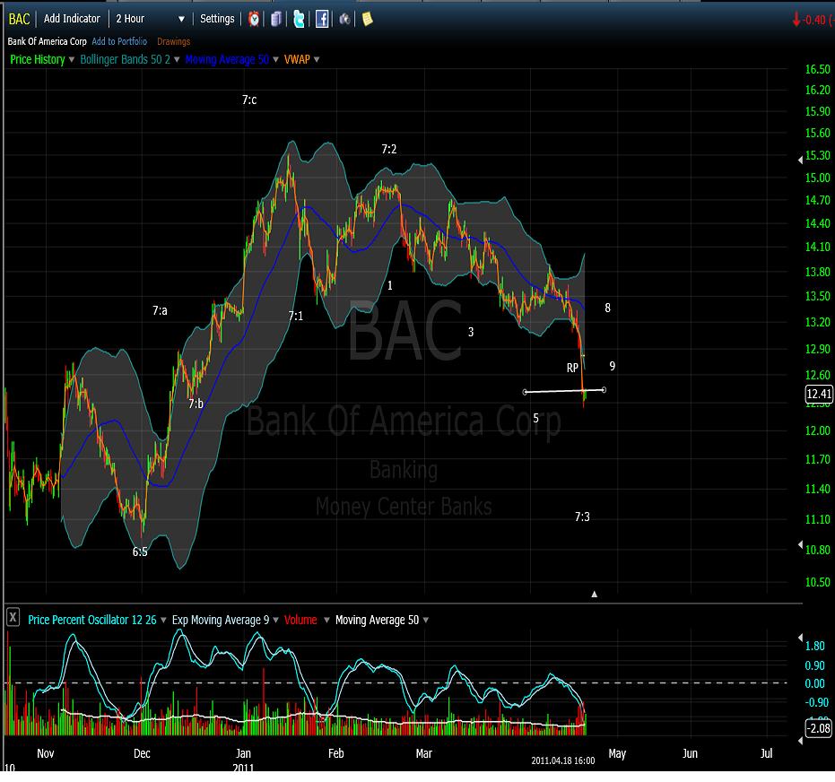
Task: Take a chart snapshot with camera icon
Action: pyautogui.click(x=344, y=19)
